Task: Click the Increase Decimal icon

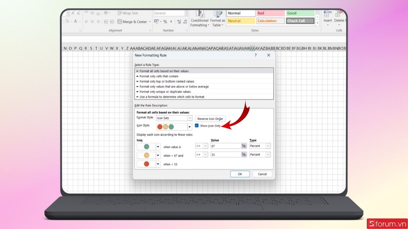Action: click(x=179, y=22)
